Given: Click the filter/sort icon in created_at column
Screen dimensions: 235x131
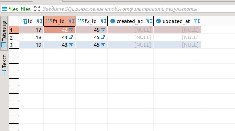Looking at the screenshot, I should coord(149,21).
